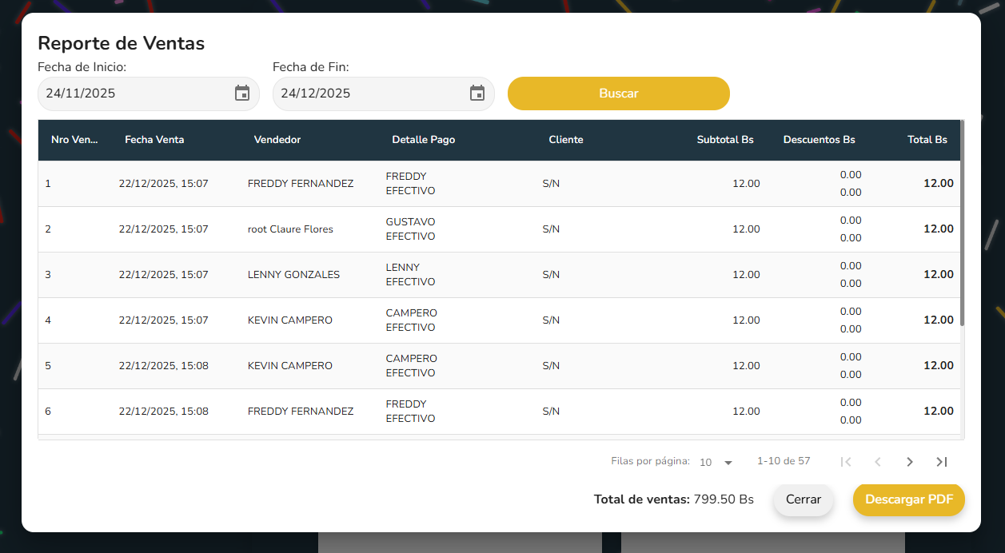The height and width of the screenshot is (553, 1005).
Task: Jump to the last page of results
Action: [x=941, y=462]
